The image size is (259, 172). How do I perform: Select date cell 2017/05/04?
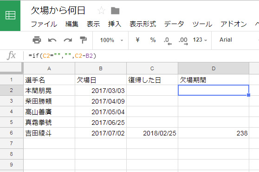(x=101, y=111)
